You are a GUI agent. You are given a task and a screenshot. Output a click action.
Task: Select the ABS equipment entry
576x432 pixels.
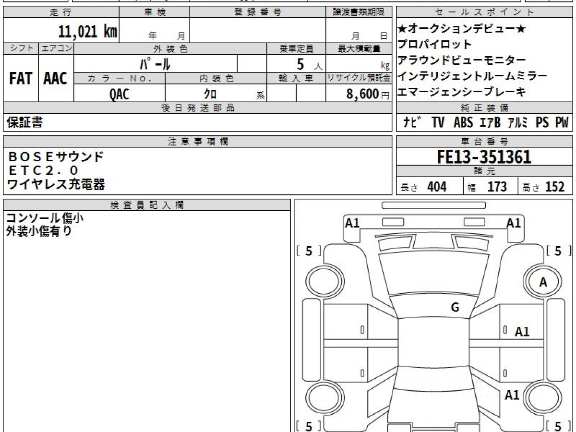(x=463, y=122)
